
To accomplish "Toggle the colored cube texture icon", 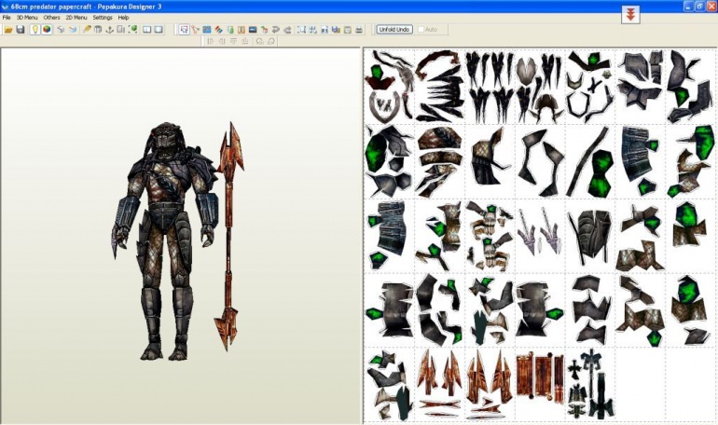I will 47,30.
